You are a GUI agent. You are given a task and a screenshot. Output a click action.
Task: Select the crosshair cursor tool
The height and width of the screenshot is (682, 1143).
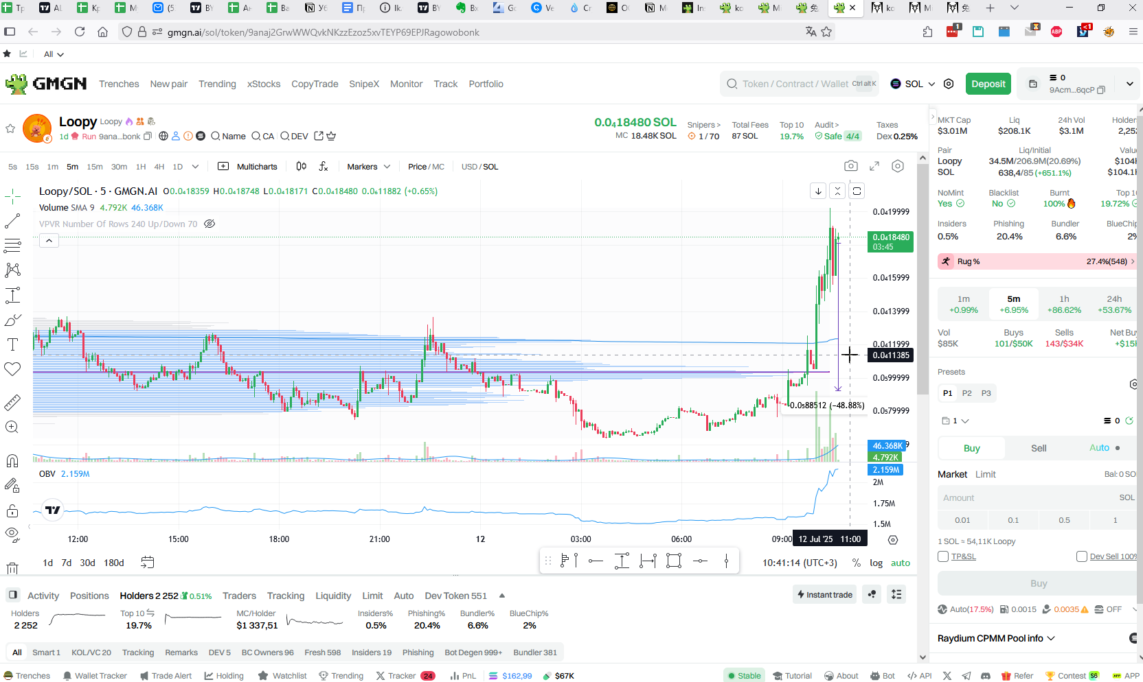coord(12,197)
